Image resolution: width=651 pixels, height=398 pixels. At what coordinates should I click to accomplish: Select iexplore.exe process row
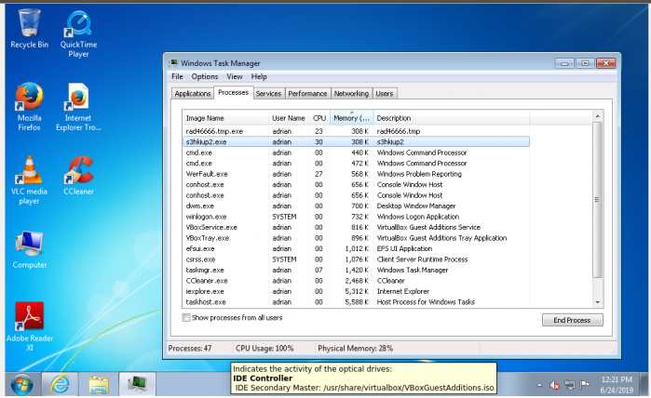point(356,291)
